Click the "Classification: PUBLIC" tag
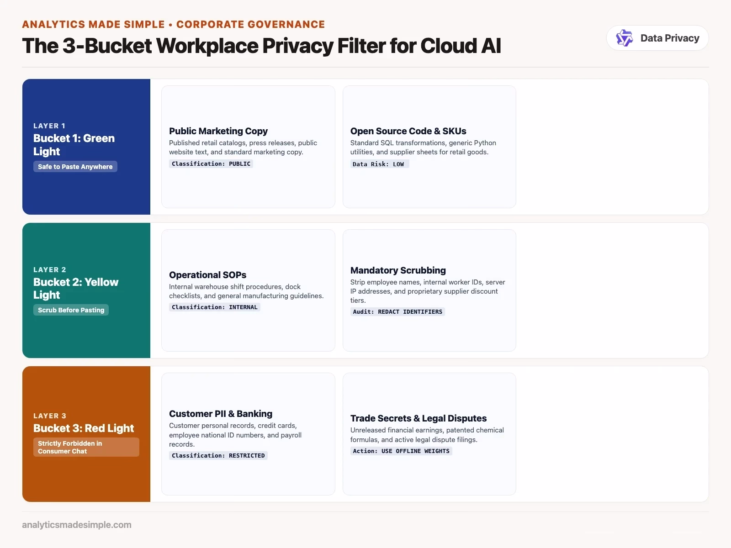Viewport: 731px width, 548px height. pyautogui.click(x=211, y=163)
